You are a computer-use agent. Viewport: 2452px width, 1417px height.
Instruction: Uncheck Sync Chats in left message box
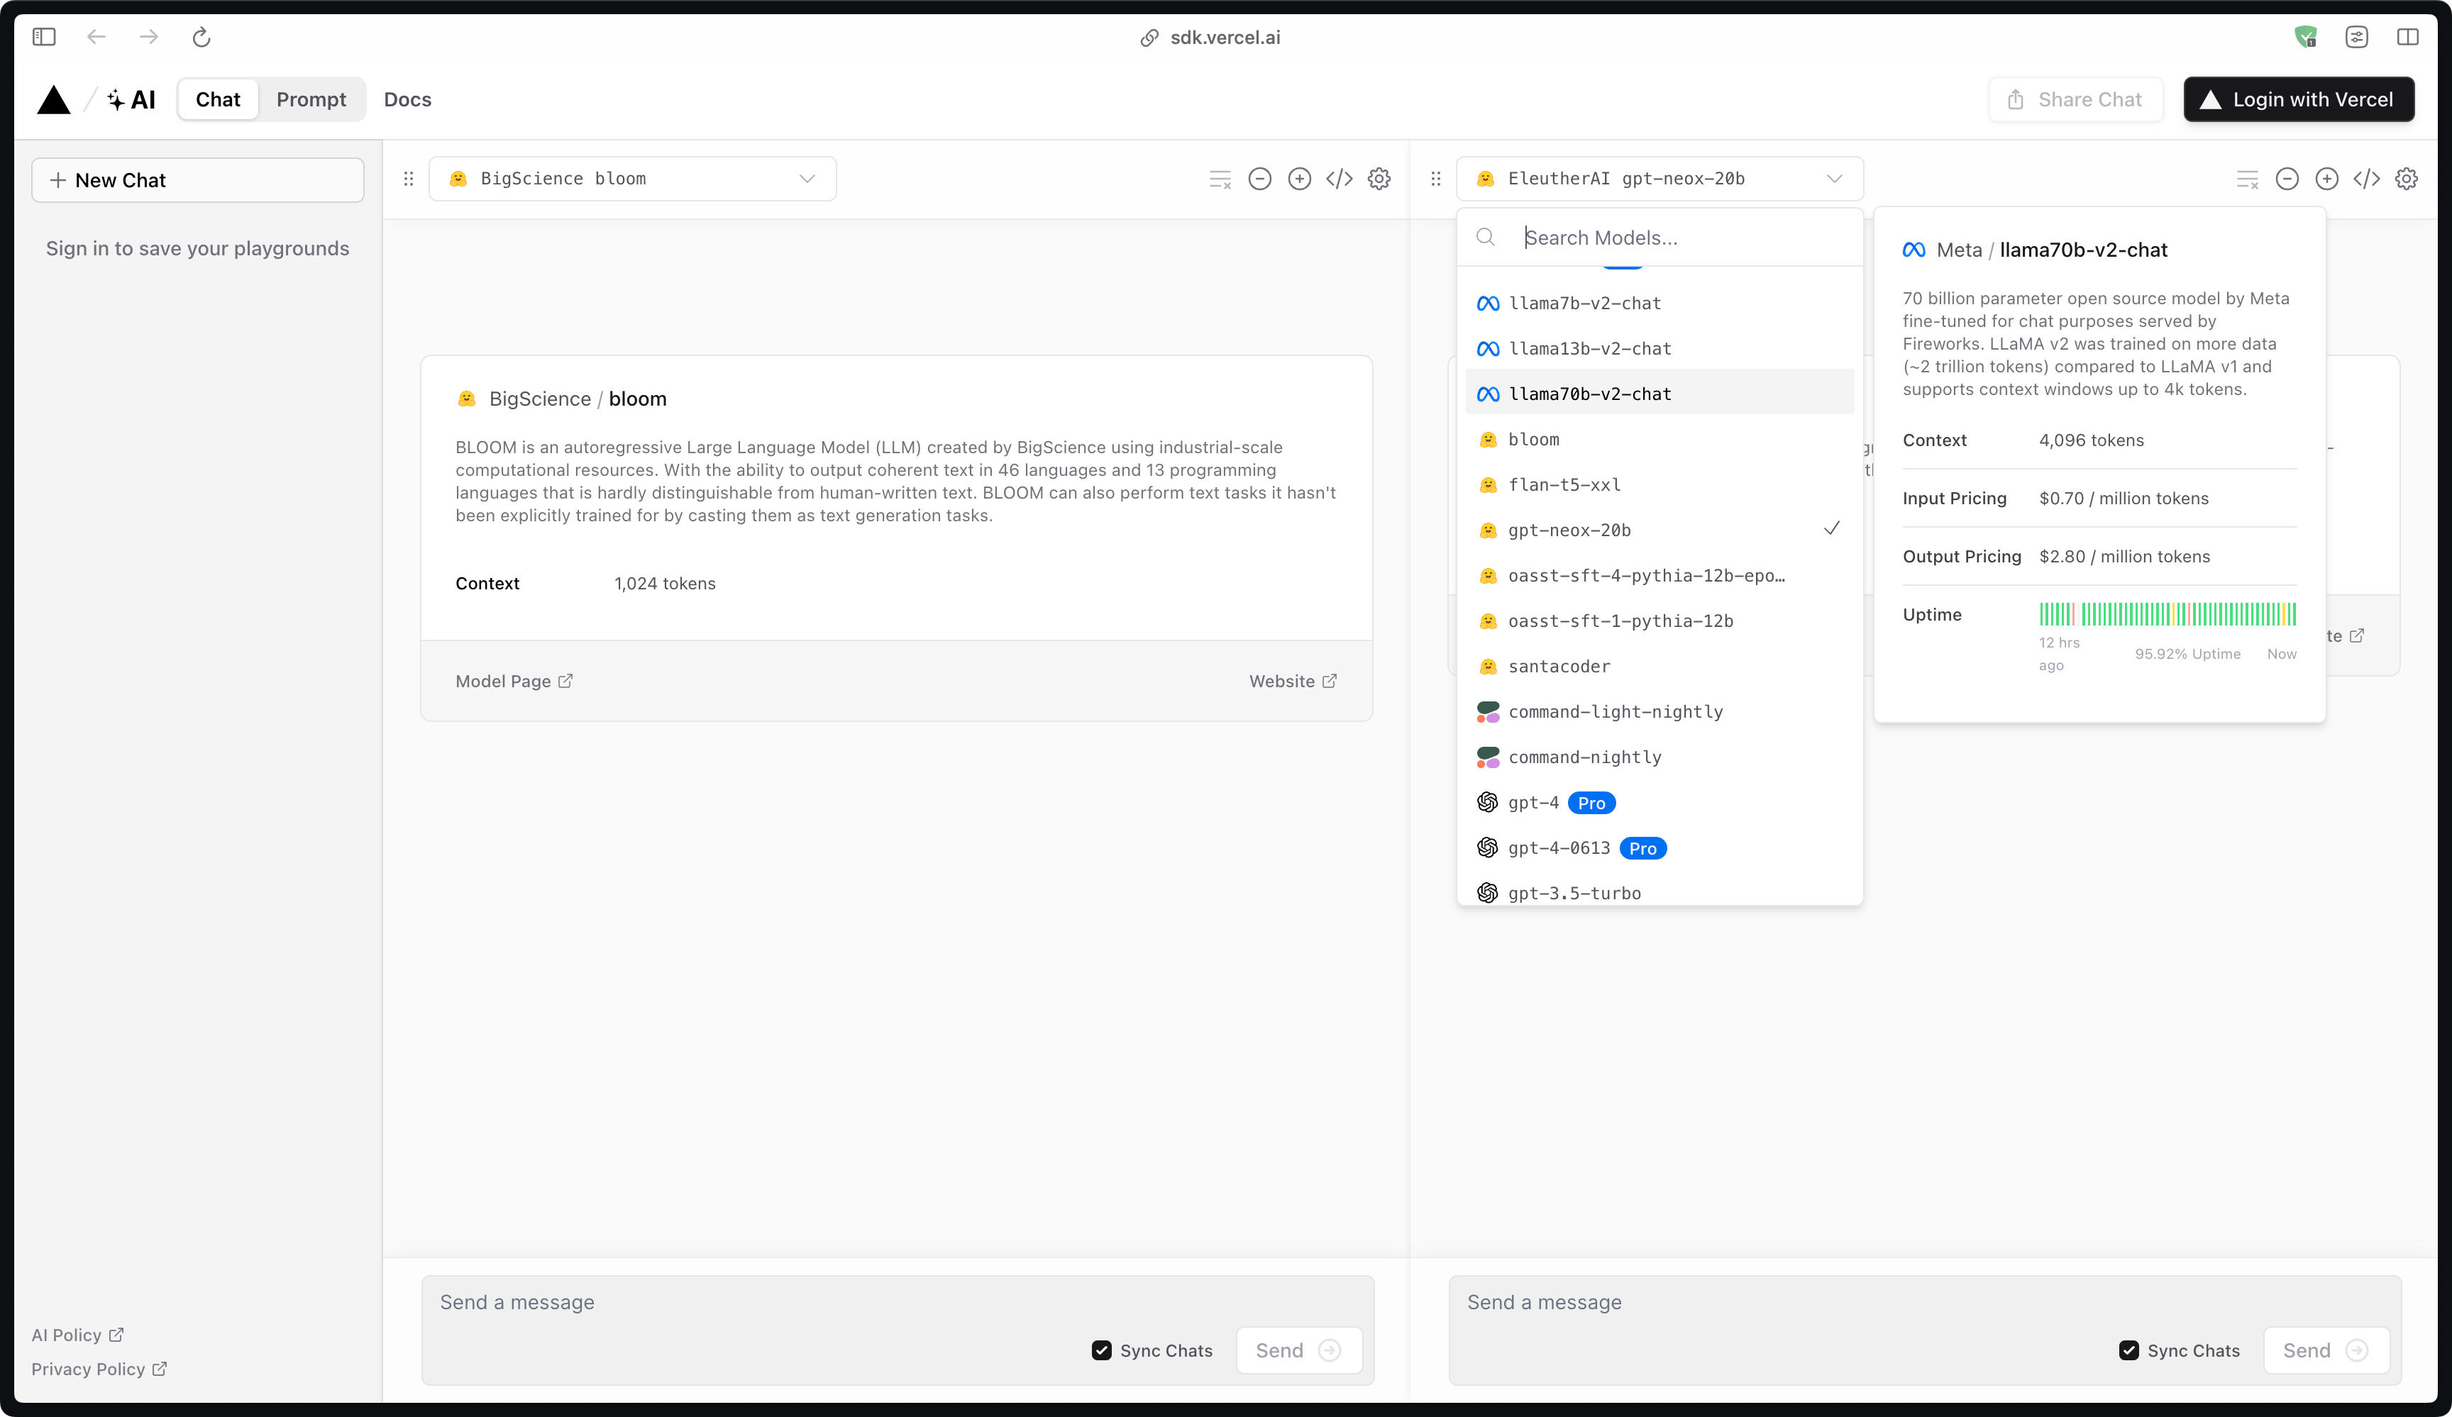point(1101,1350)
